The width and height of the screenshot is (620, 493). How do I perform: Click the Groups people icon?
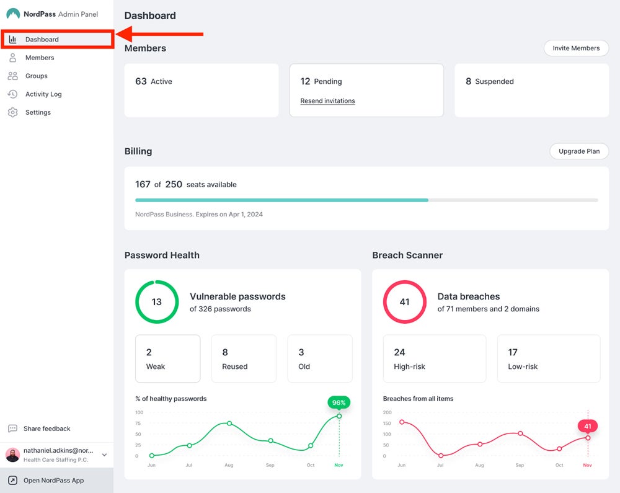coord(13,76)
